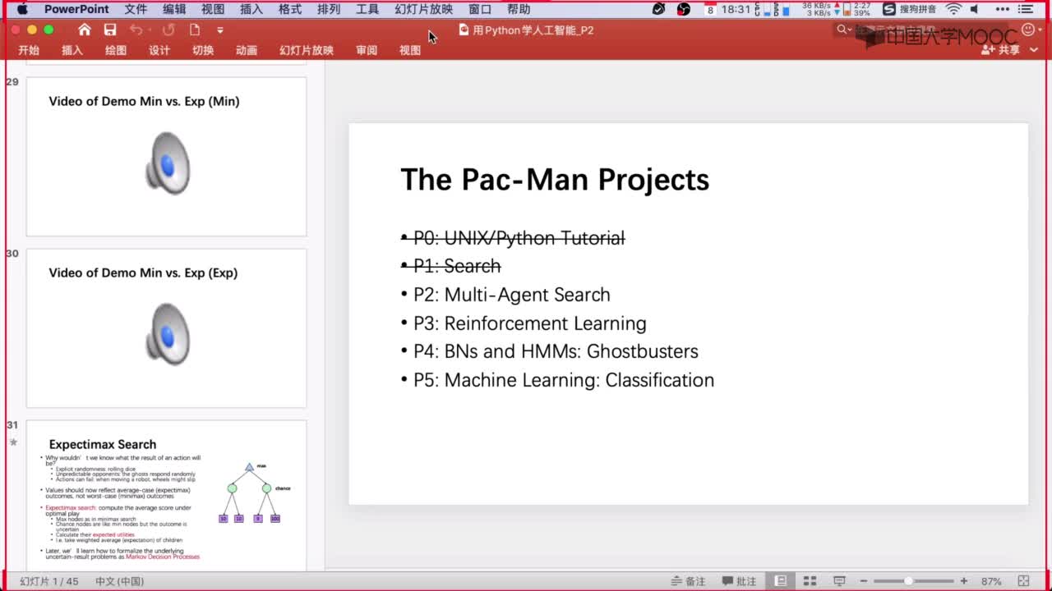
Task: Click the 共享 share button
Action: (x=1000, y=50)
